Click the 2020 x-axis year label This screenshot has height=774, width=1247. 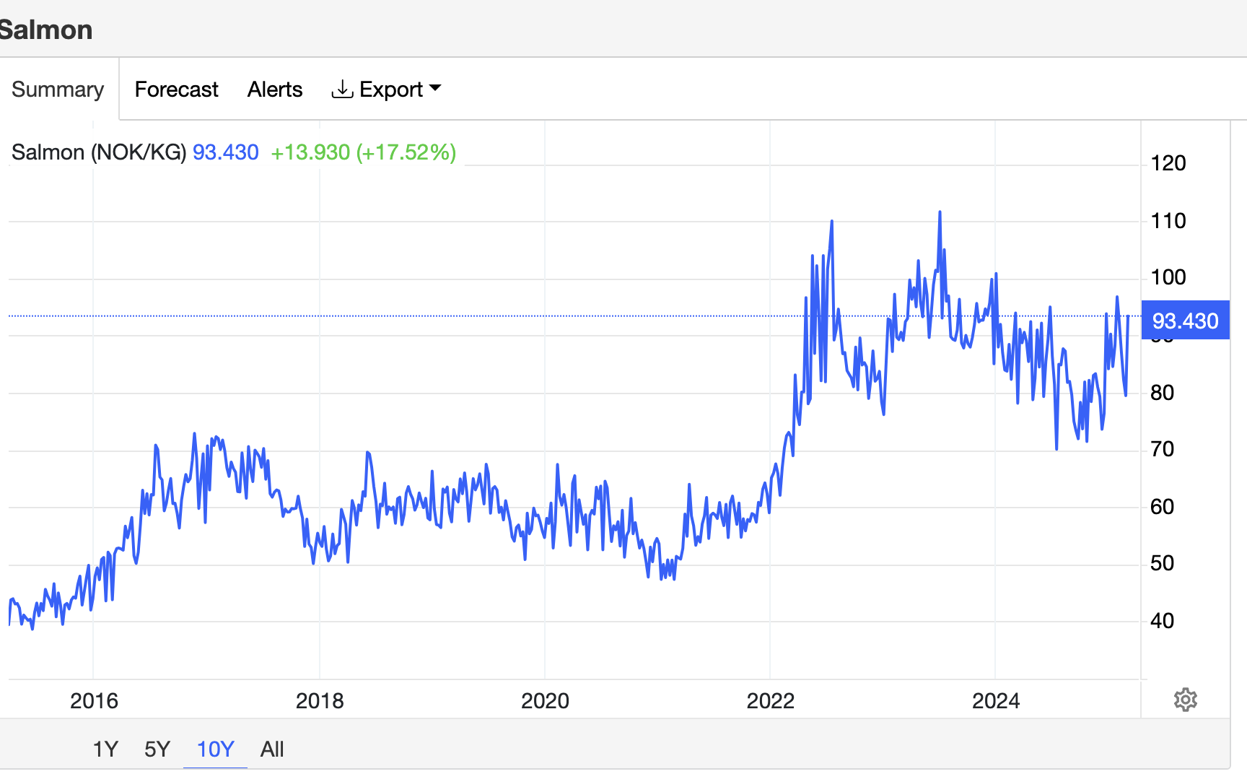(545, 700)
